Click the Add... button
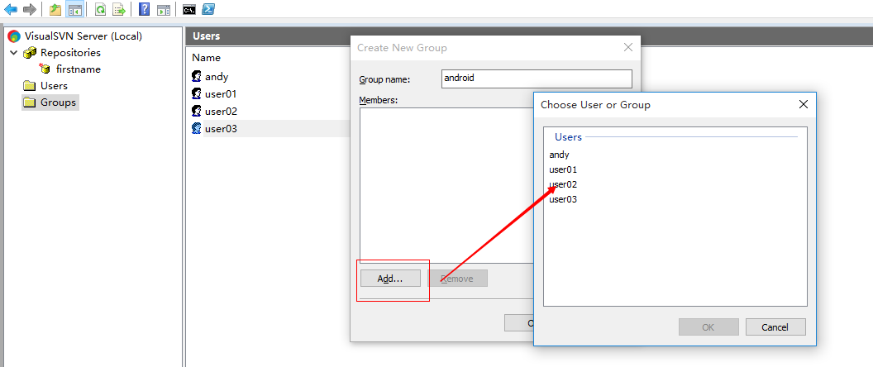 (390, 279)
